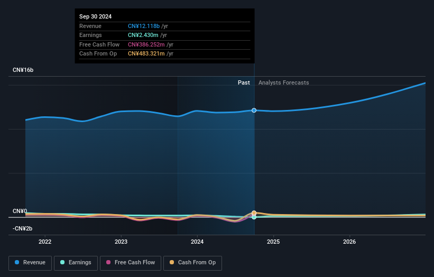Select the 2022 x-axis label

[45, 242]
